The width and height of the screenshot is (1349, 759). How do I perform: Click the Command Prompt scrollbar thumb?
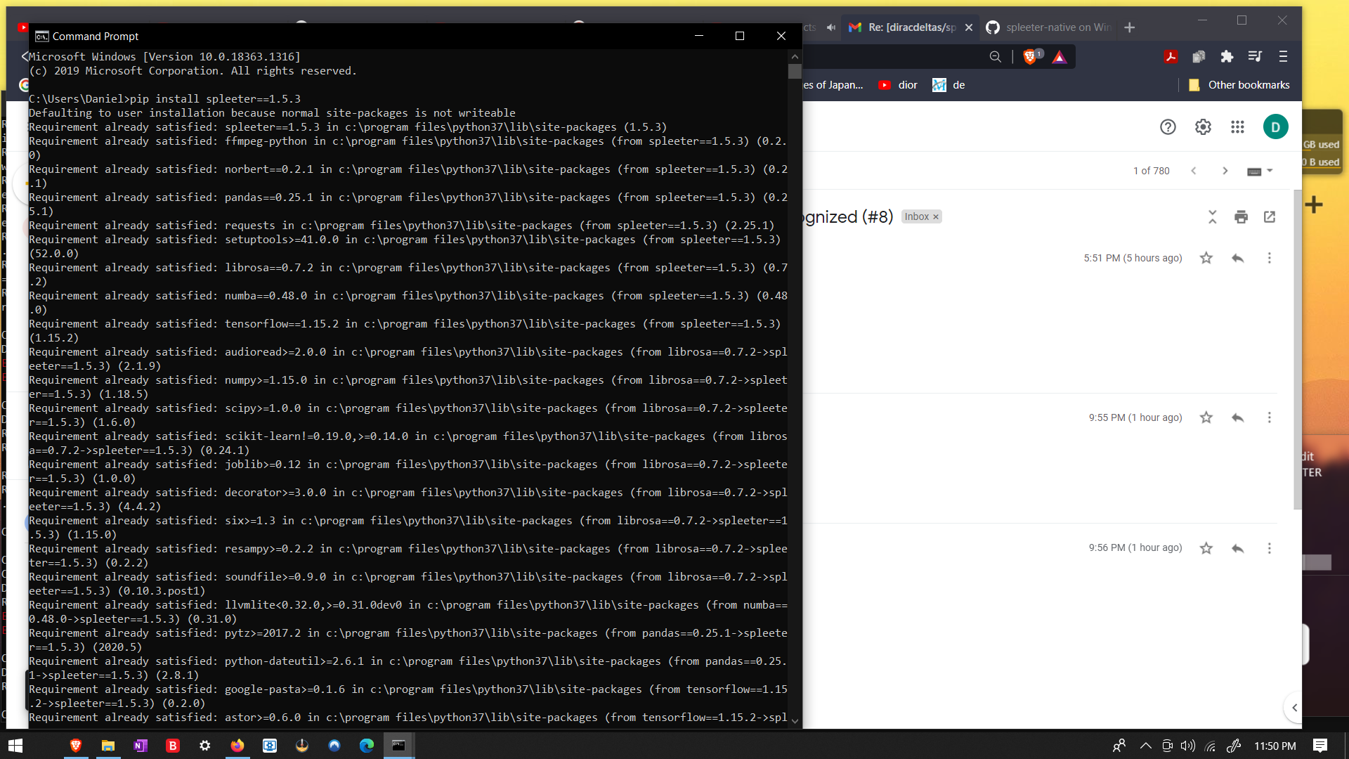795,71
